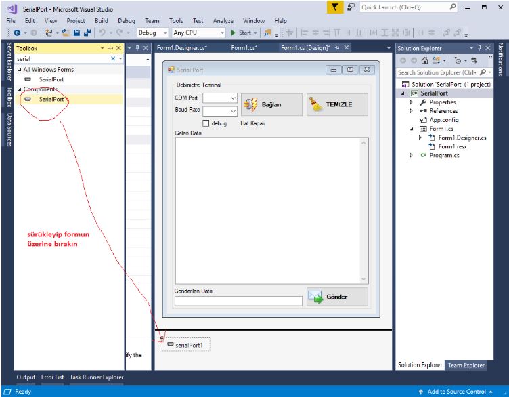This screenshot has width=509, height=397.
Task: Click the Save All toolbar icon
Action: [87, 33]
